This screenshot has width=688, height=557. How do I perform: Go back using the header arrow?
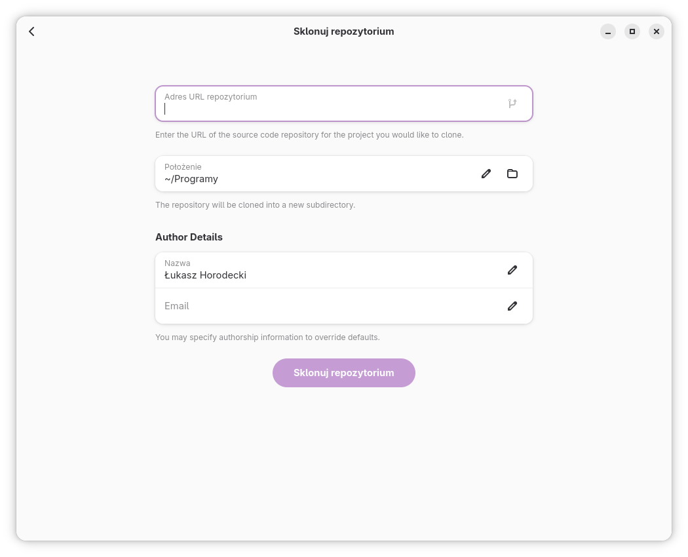[x=31, y=31]
